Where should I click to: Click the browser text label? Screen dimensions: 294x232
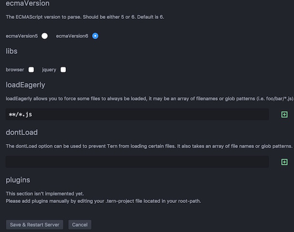tap(15, 70)
